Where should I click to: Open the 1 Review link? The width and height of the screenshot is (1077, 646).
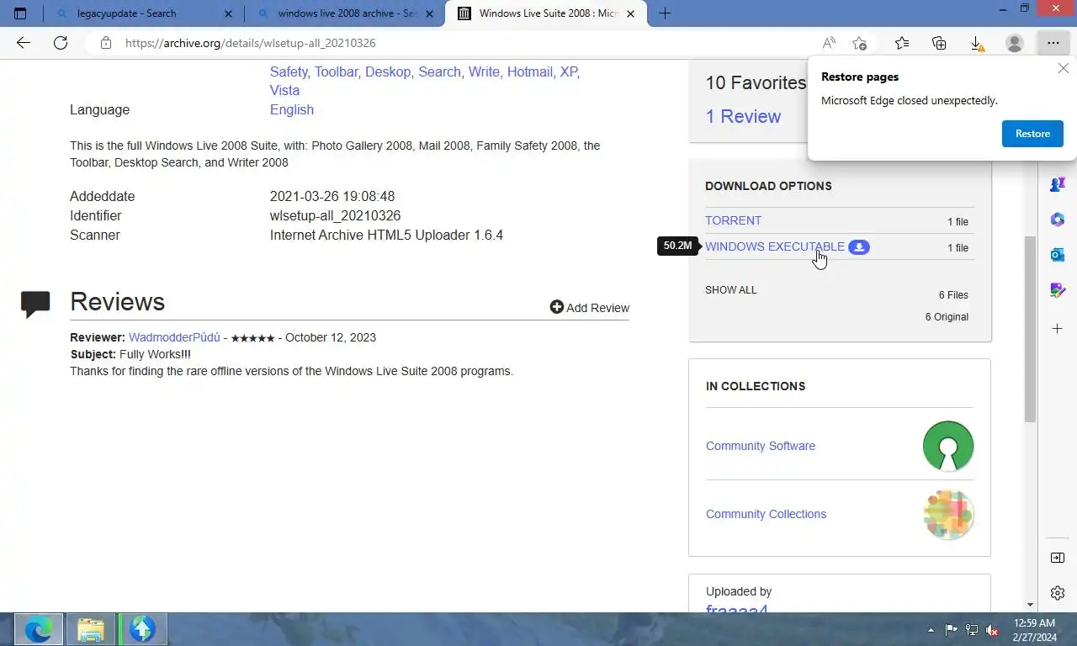pos(743,116)
